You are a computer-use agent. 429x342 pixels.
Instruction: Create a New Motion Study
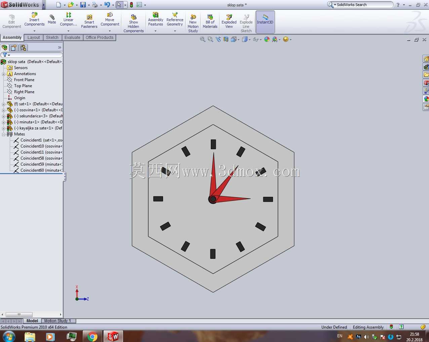coord(193,23)
